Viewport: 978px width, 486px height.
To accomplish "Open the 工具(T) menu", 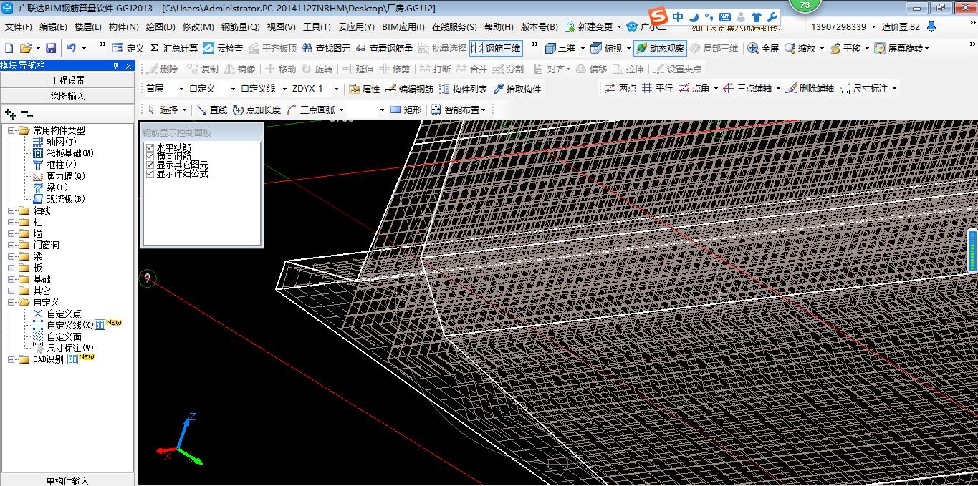I will (x=317, y=27).
